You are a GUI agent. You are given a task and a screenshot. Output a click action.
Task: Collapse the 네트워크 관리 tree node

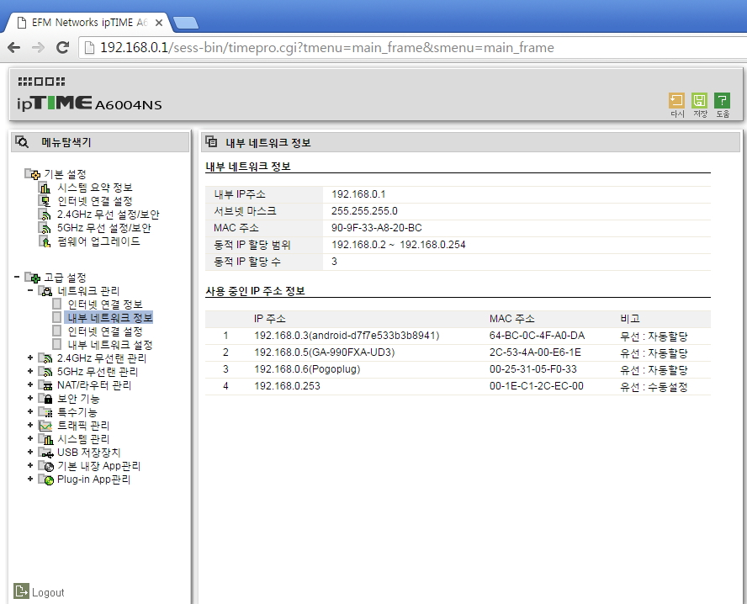[x=30, y=289]
